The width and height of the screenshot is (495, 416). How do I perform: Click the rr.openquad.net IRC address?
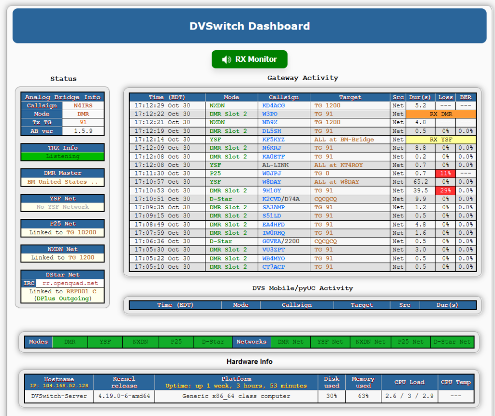(x=70, y=283)
